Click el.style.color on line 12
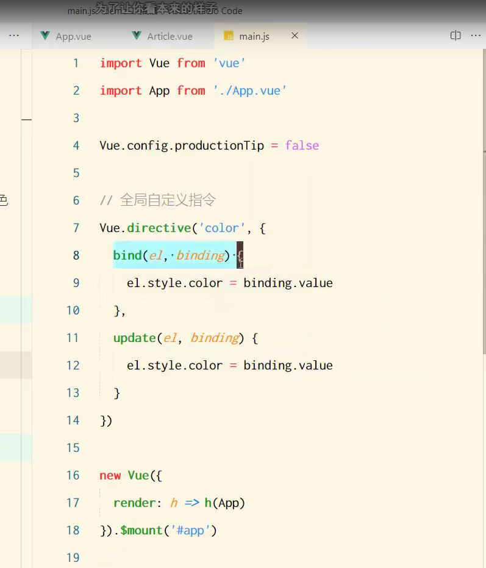Image resolution: width=486 pixels, height=568 pixels. click(174, 365)
